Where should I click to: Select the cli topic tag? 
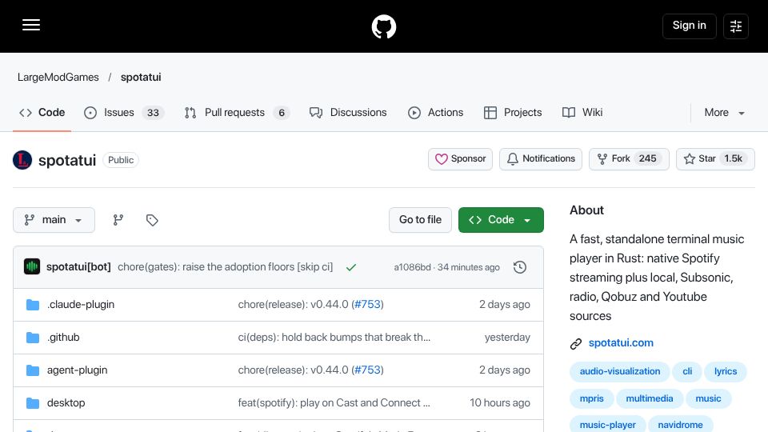point(688,371)
